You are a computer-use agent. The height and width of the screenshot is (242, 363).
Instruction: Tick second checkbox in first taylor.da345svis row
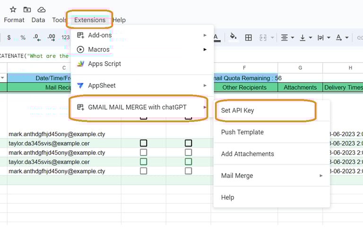(x=189, y=143)
